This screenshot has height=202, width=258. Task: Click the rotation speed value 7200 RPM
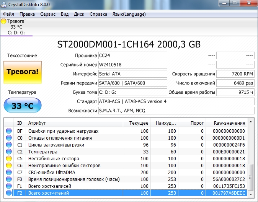click(x=235, y=74)
